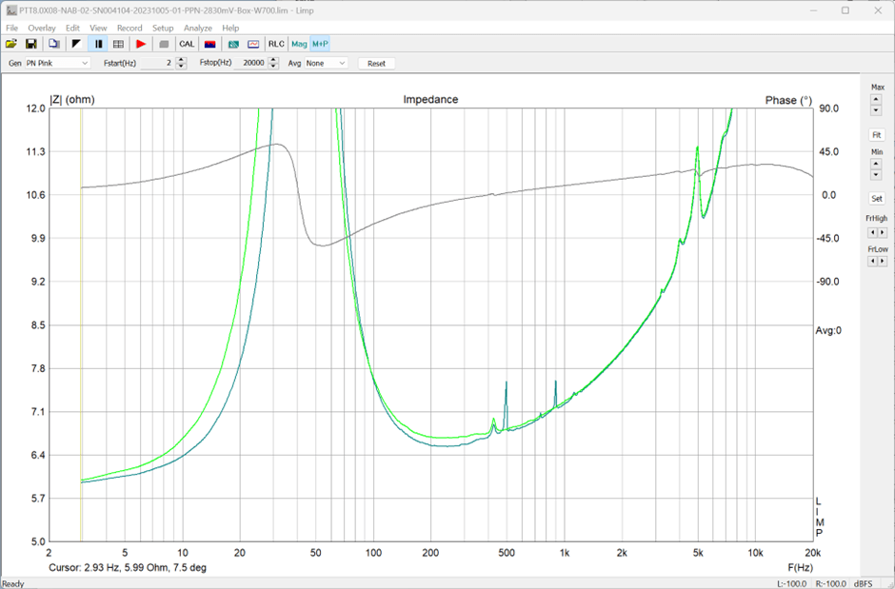Viewport: 895px width, 589px height.
Task: Open the View menu
Action: click(x=98, y=28)
